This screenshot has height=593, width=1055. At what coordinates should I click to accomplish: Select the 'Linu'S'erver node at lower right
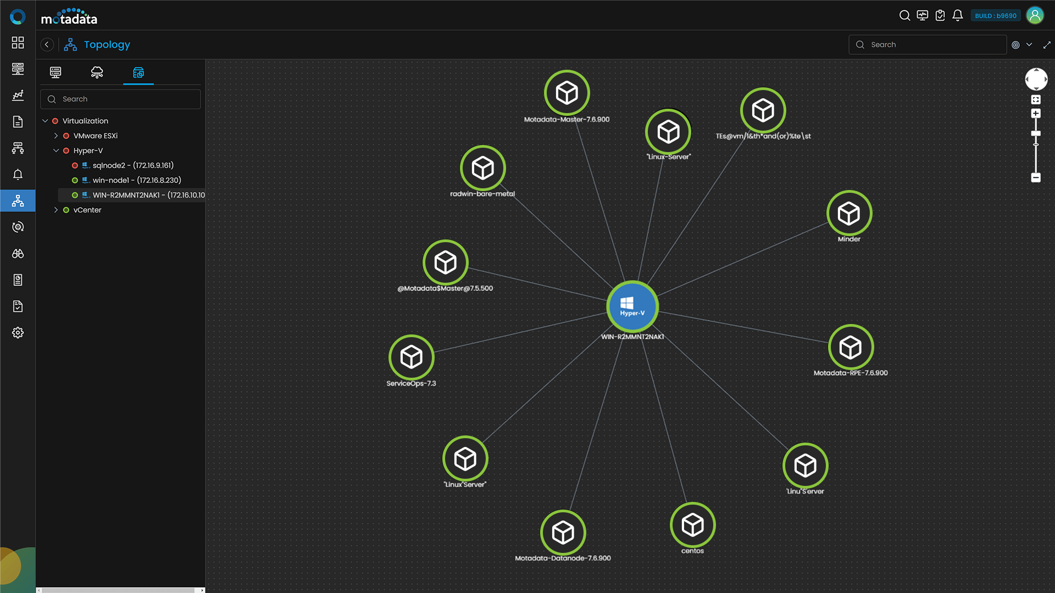coord(806,466)
